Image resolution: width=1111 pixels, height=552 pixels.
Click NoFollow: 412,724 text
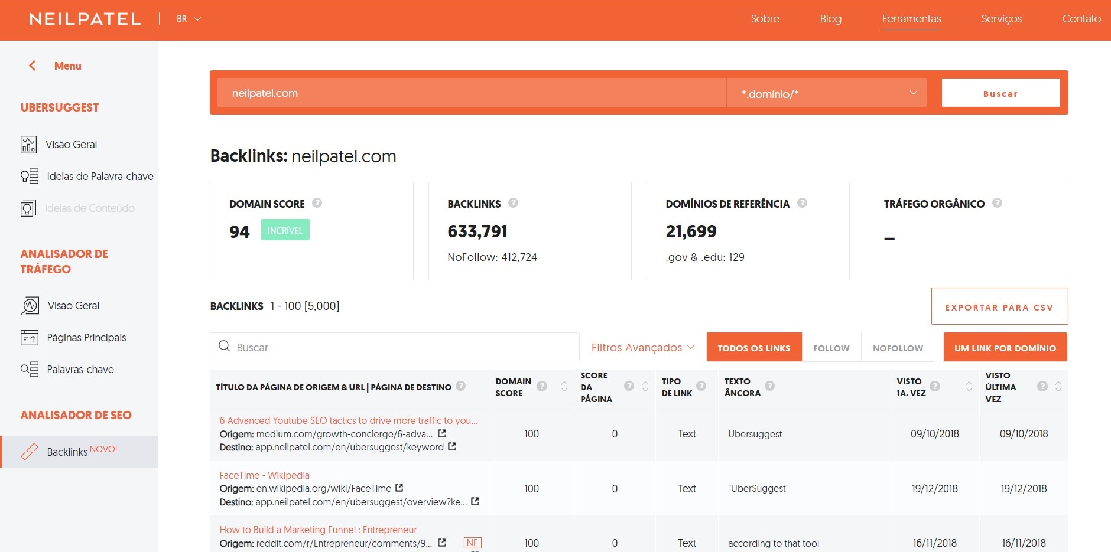point(492,257)
